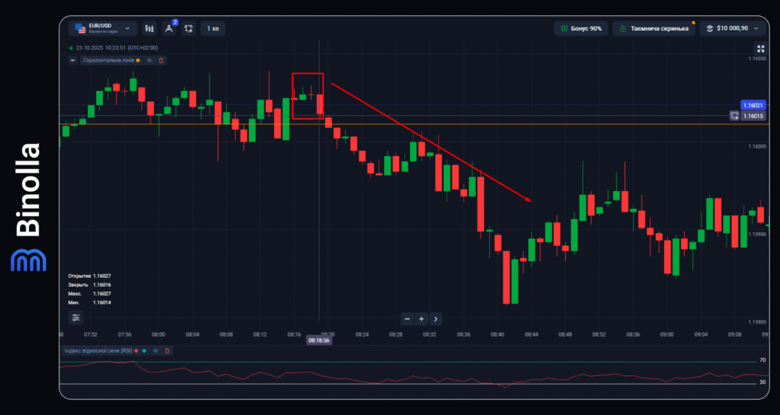
Task: Enter fullscreen chart mode
Action: click(759, 48)
